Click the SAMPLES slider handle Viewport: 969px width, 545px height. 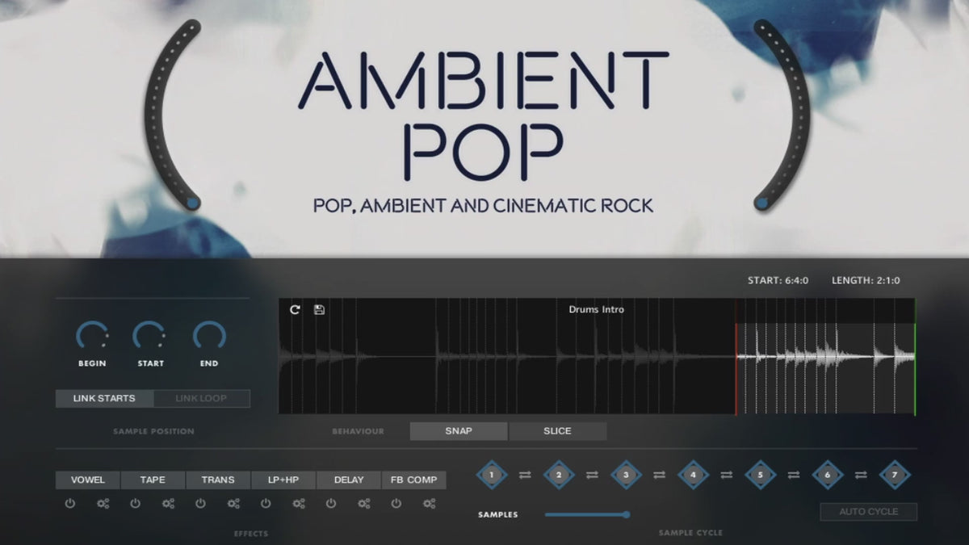[626, 514]
